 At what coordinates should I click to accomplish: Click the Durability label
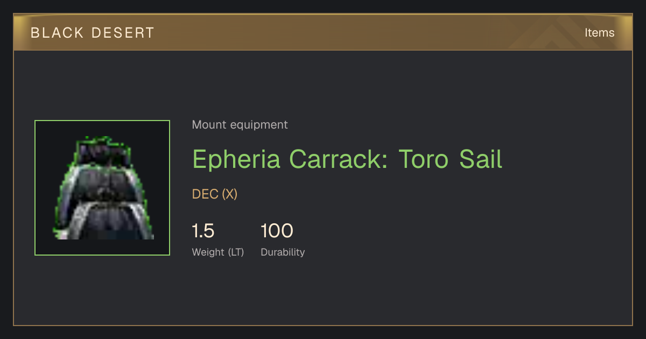283,252
